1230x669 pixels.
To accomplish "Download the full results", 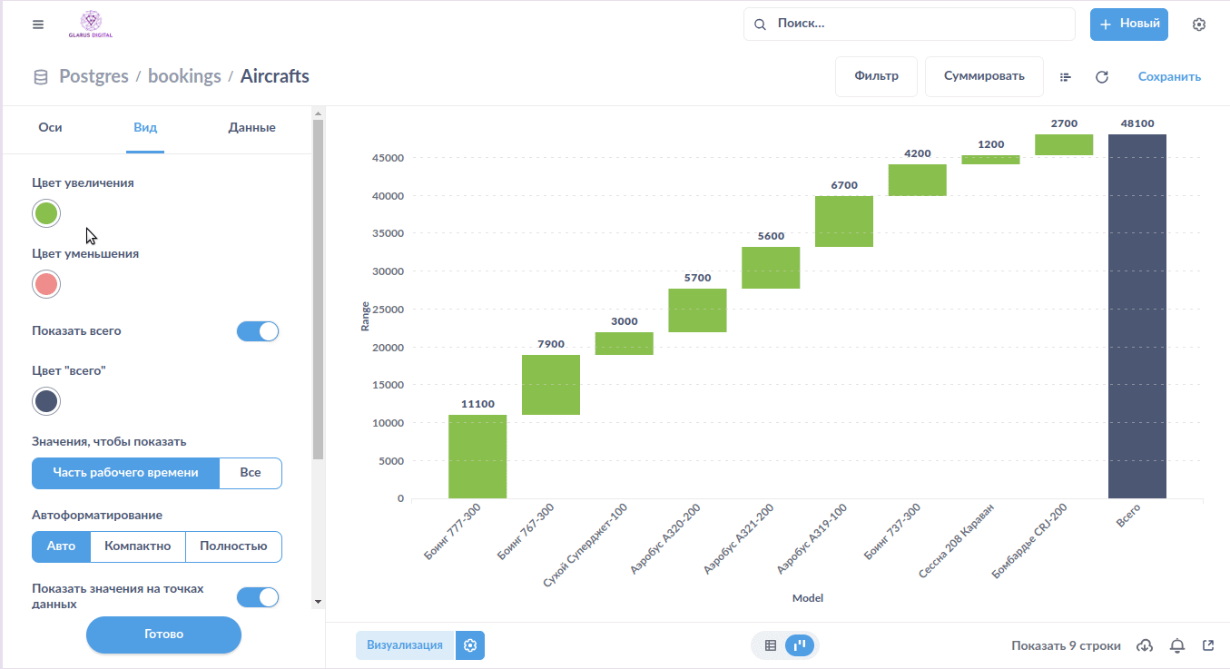I will [x=1146, y=645].
